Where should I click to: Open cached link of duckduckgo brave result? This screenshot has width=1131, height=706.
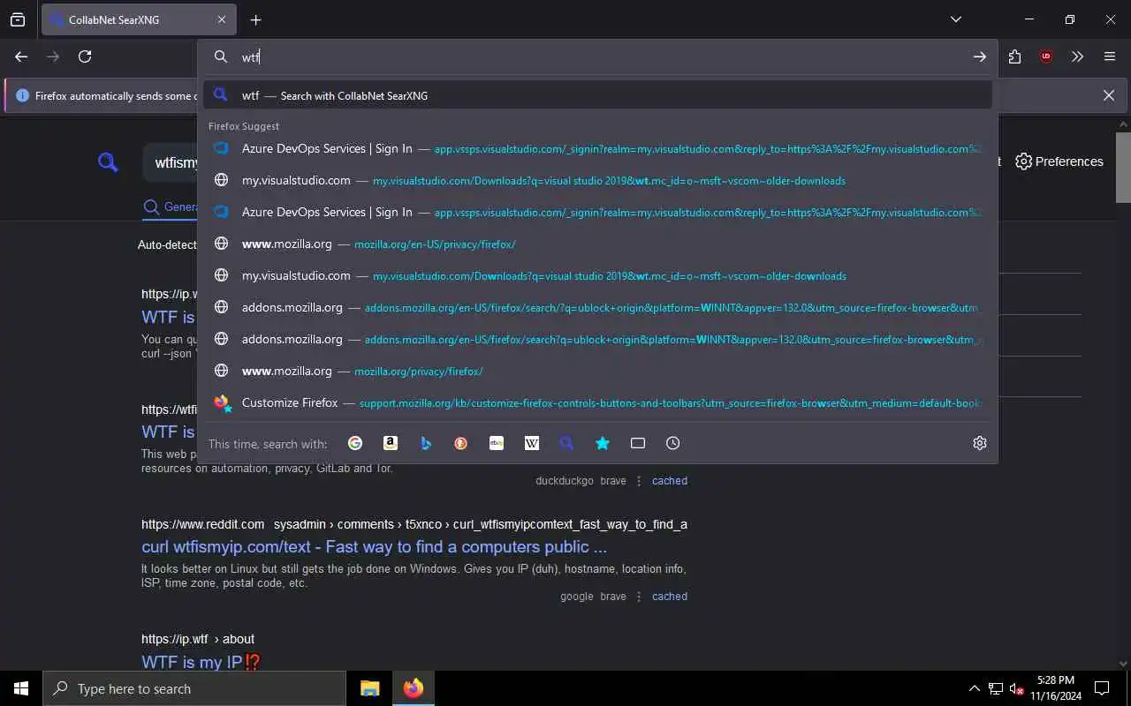pyautogui.click(x=670, y=481)
